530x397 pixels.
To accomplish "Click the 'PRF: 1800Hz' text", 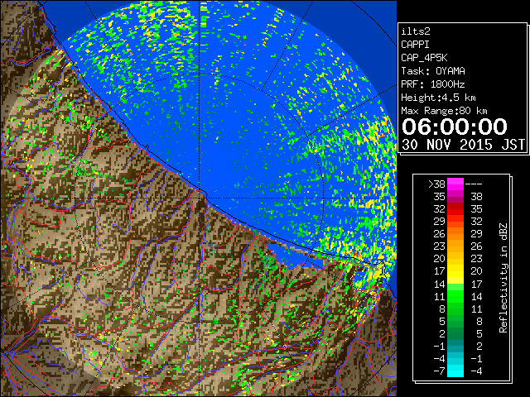I will coord(433,84).
